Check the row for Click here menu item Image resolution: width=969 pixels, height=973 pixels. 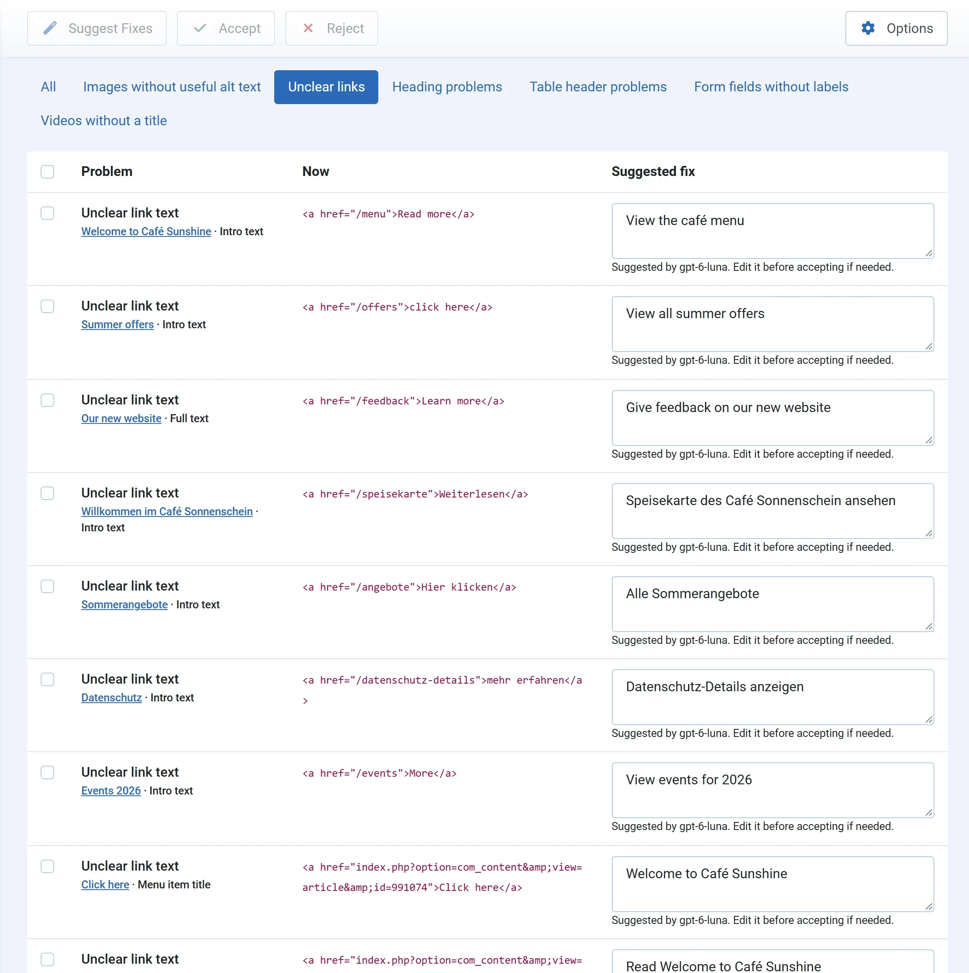47,866
